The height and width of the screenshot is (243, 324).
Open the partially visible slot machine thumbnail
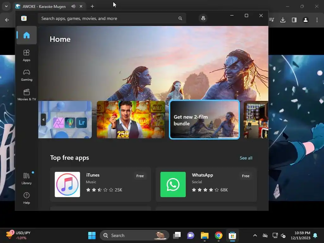point(256,120)
